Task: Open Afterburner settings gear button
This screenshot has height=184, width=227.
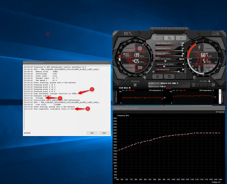Action: [157, 76]
